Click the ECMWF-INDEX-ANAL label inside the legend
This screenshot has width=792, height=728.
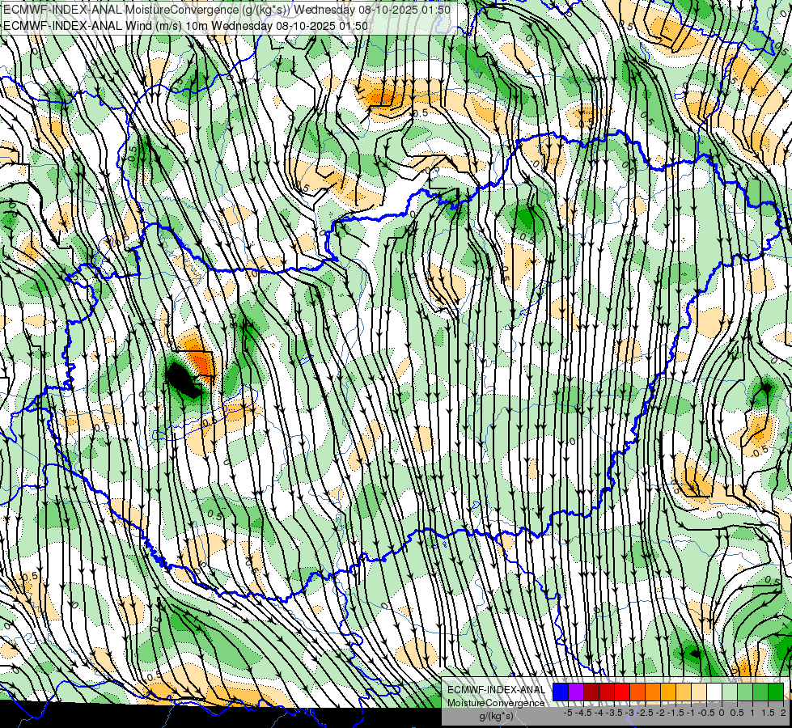(497, 690)
